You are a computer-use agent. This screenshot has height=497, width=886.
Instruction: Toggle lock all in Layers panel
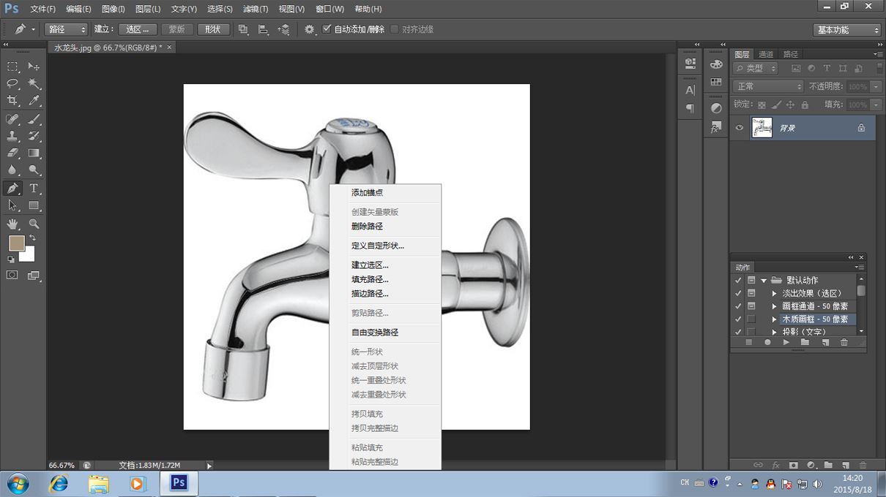pyautogui.click(x=805, y=105)
